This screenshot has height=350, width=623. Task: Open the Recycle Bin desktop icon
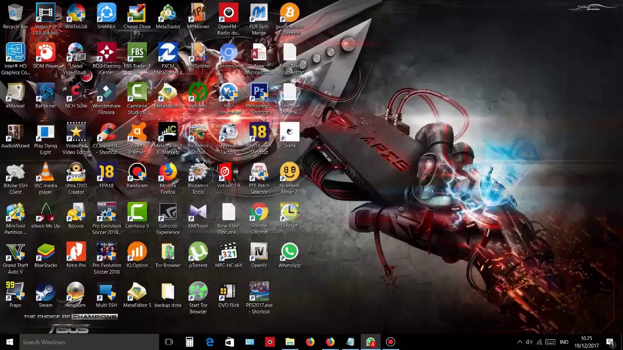pos(15,16)
